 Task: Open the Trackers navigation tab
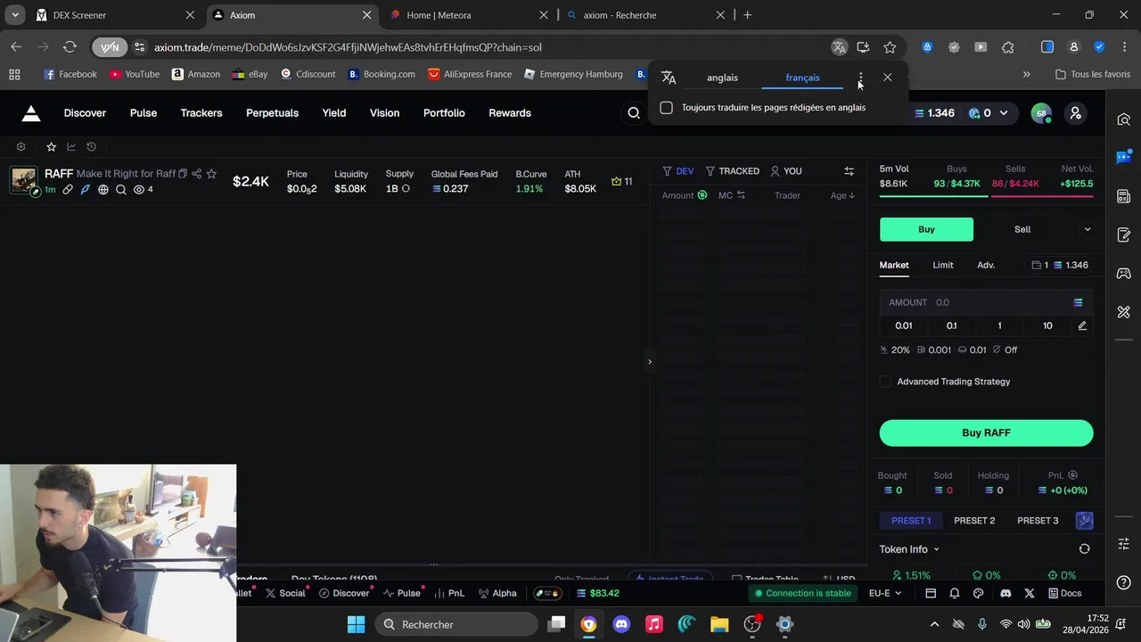click(x=201, y=113)
